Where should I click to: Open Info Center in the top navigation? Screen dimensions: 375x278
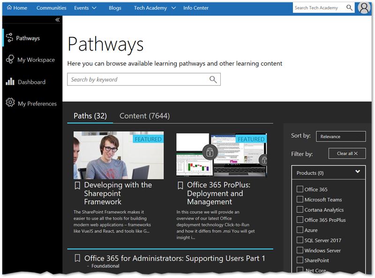pyautogui.click(x=196, y=8)
